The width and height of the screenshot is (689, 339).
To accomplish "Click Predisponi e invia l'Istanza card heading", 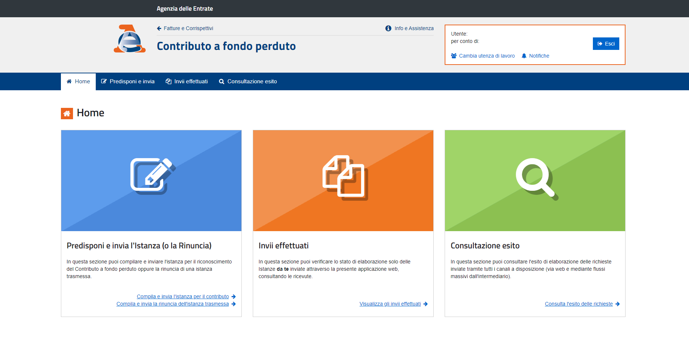I will [139, 246].
